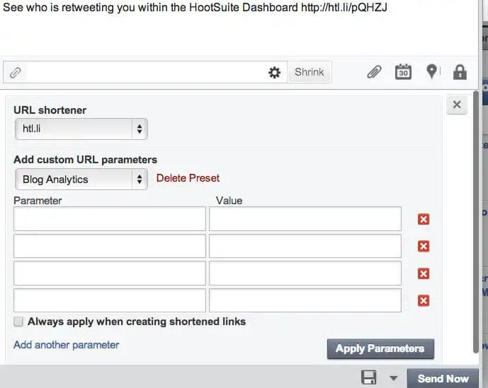The image size is (488, 388).
Task: Open the arrow menu next to save icon
Action: (393, 378)
